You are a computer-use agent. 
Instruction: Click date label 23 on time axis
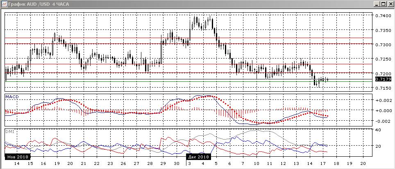point(109,163)
